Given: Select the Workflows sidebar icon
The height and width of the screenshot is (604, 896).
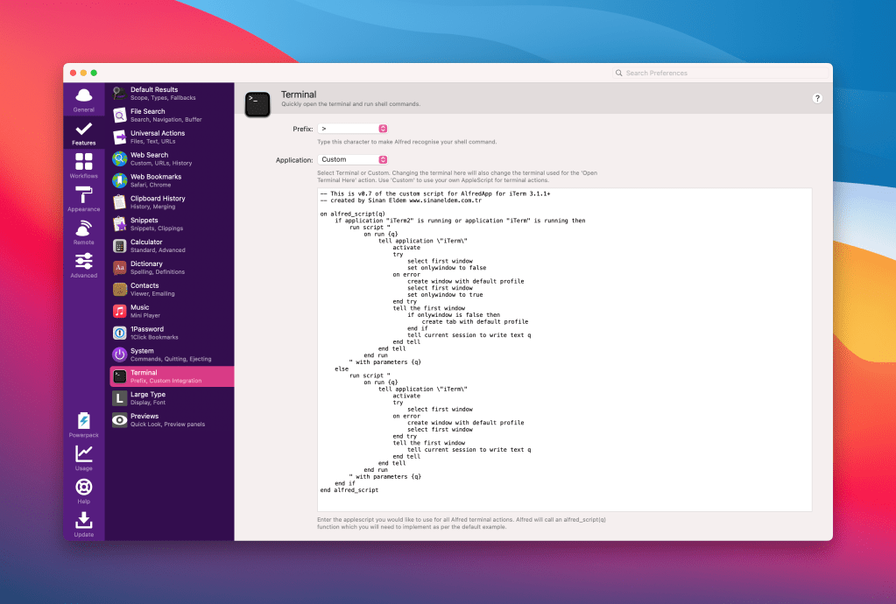Looking at the screenshot, I should tap(84, 165).
